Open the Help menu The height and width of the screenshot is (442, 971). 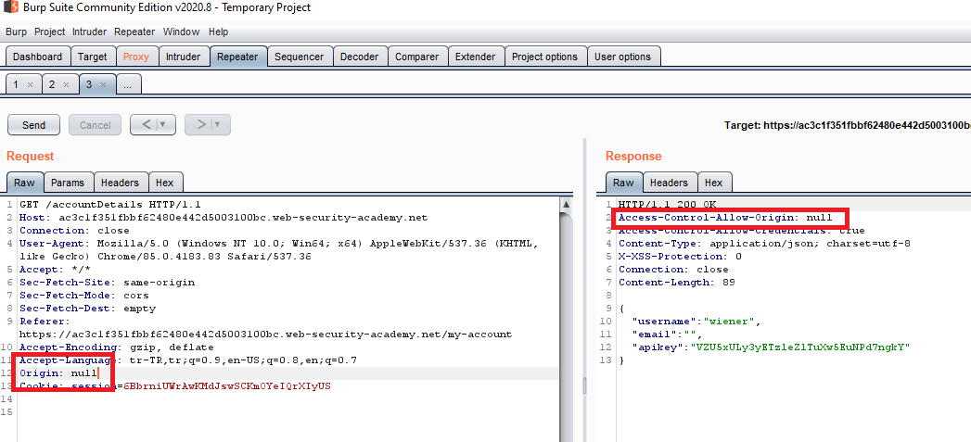[218, 32]
